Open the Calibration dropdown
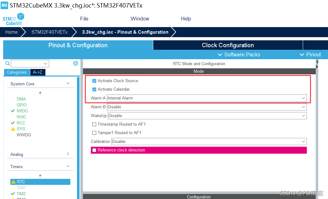328x199 pixels. click(x=209, y=142)
